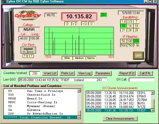Image resolution: width=159 pixels, height=124 pixels.
Task: Select ZS8 Pr Edward&Marion Is row
Action: click(40, 113)
